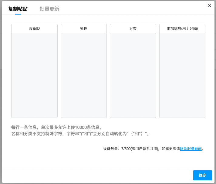Click inside the 设备ID text area
Image resolution: width=216 pixels, height=184 pixels.
tap(35, 75)
